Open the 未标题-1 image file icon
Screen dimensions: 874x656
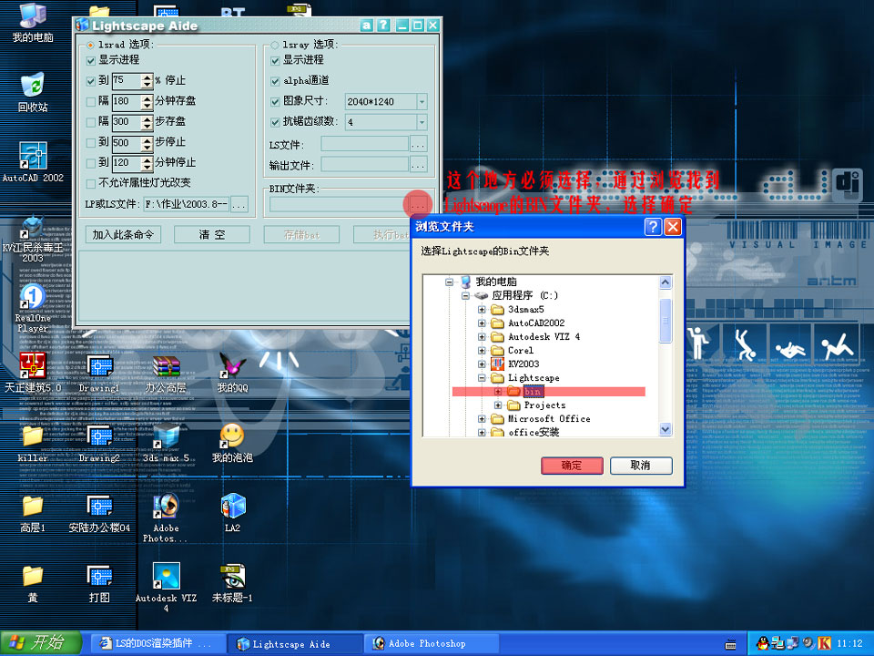[x=232, y=583]
